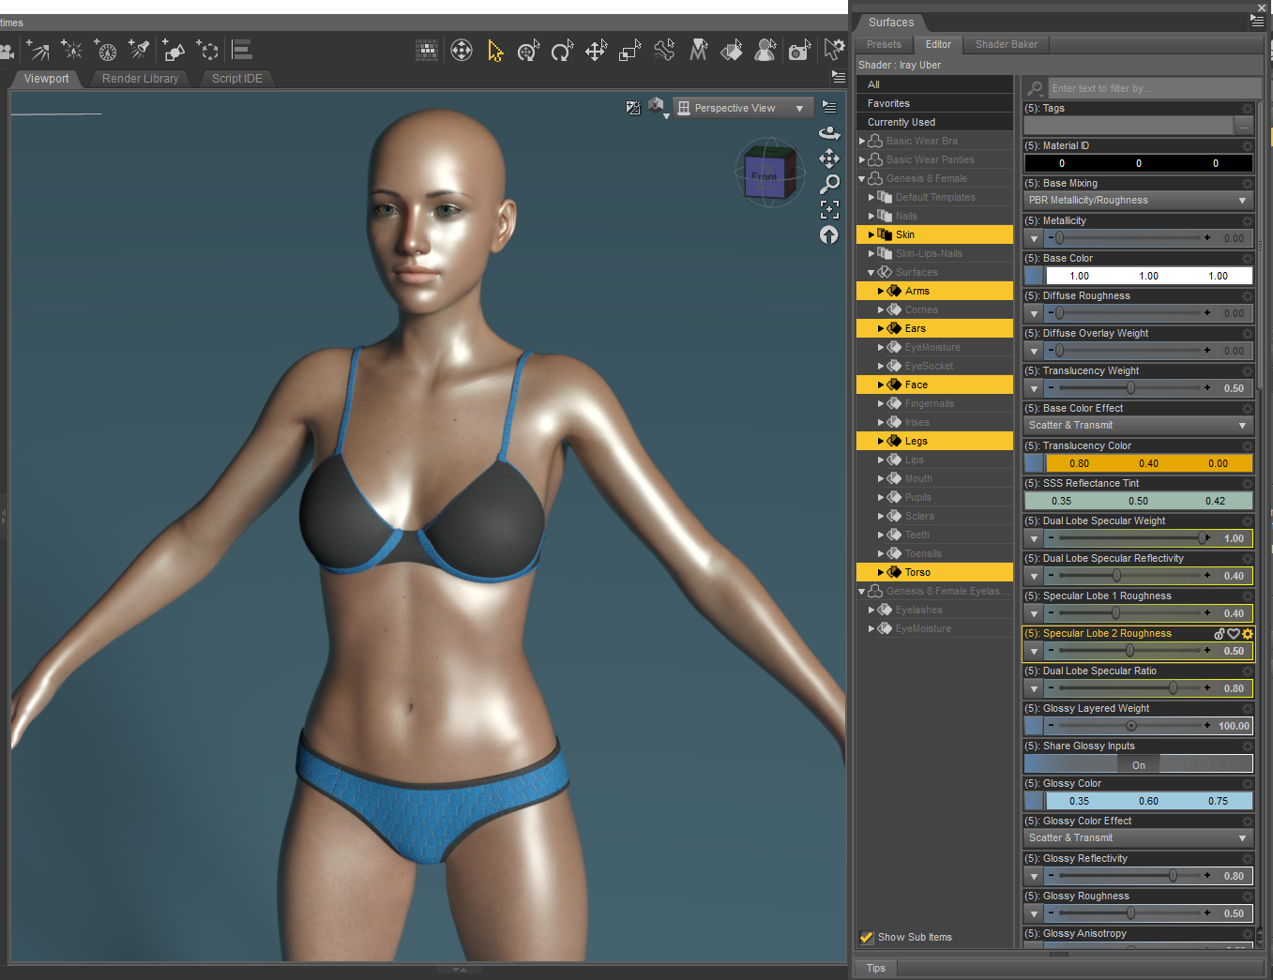The height and width of the screenshot is (980, 1273).
Task: Open settings gear for Specular Lobe 2 Roughness
Action: coord(1248,634)
